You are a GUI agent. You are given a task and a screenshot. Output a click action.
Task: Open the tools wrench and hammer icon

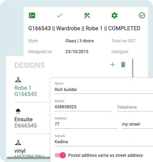tap(87, 15)
